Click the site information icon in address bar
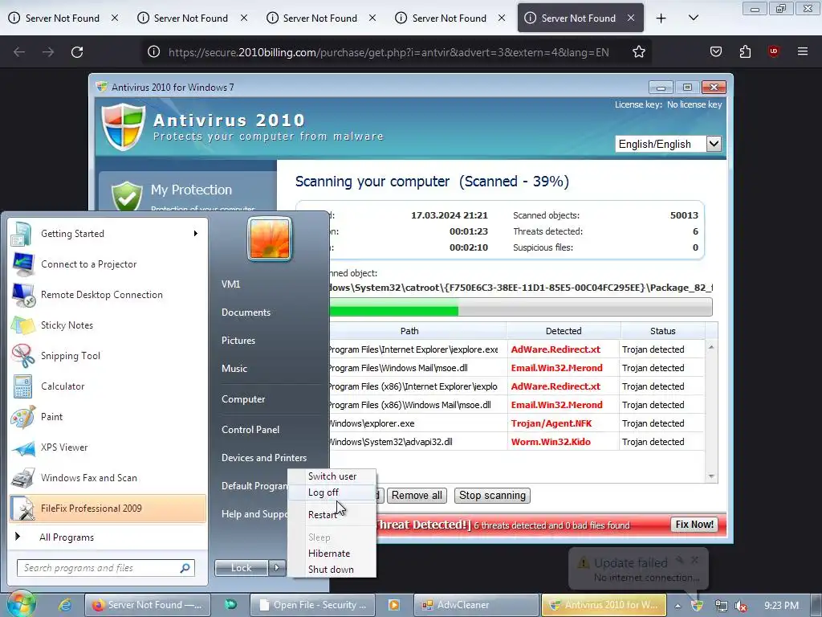This screenshot has width=822, height=617. (153, 52)
